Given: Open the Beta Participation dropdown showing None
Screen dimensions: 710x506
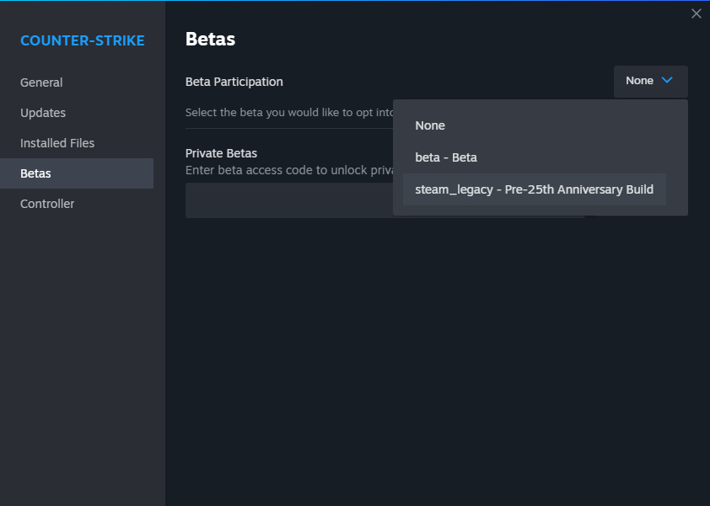Looking at the screenshot, I should pos(650,81).
